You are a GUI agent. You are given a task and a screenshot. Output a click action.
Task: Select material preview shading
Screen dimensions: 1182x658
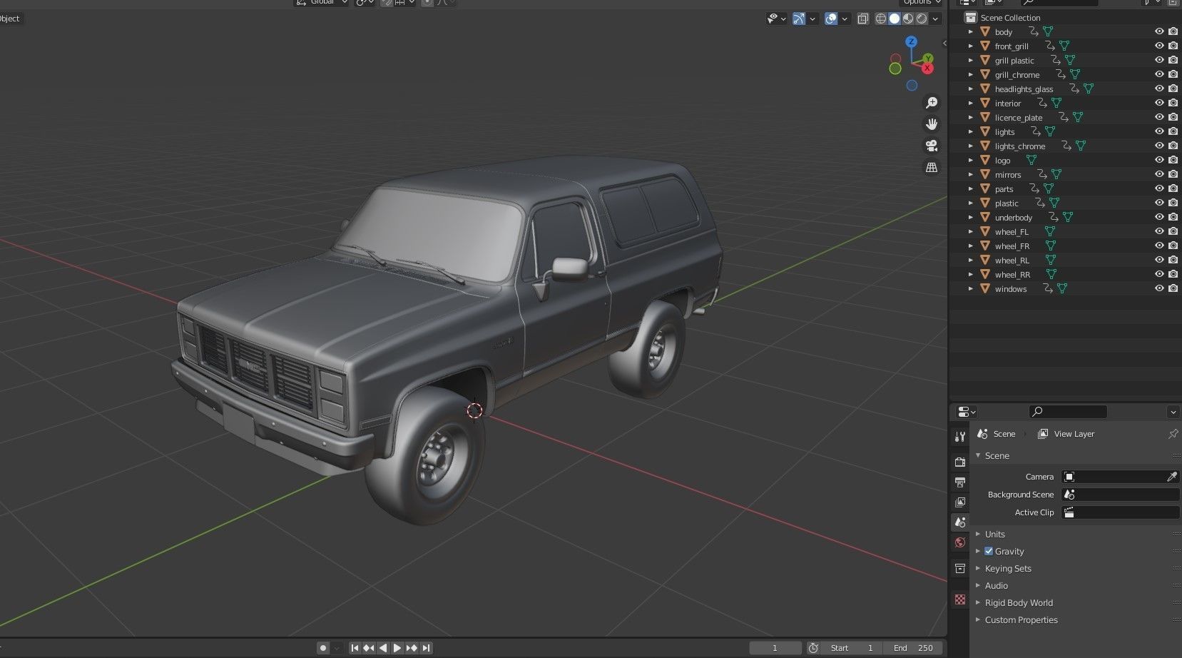tap(908, 19)
